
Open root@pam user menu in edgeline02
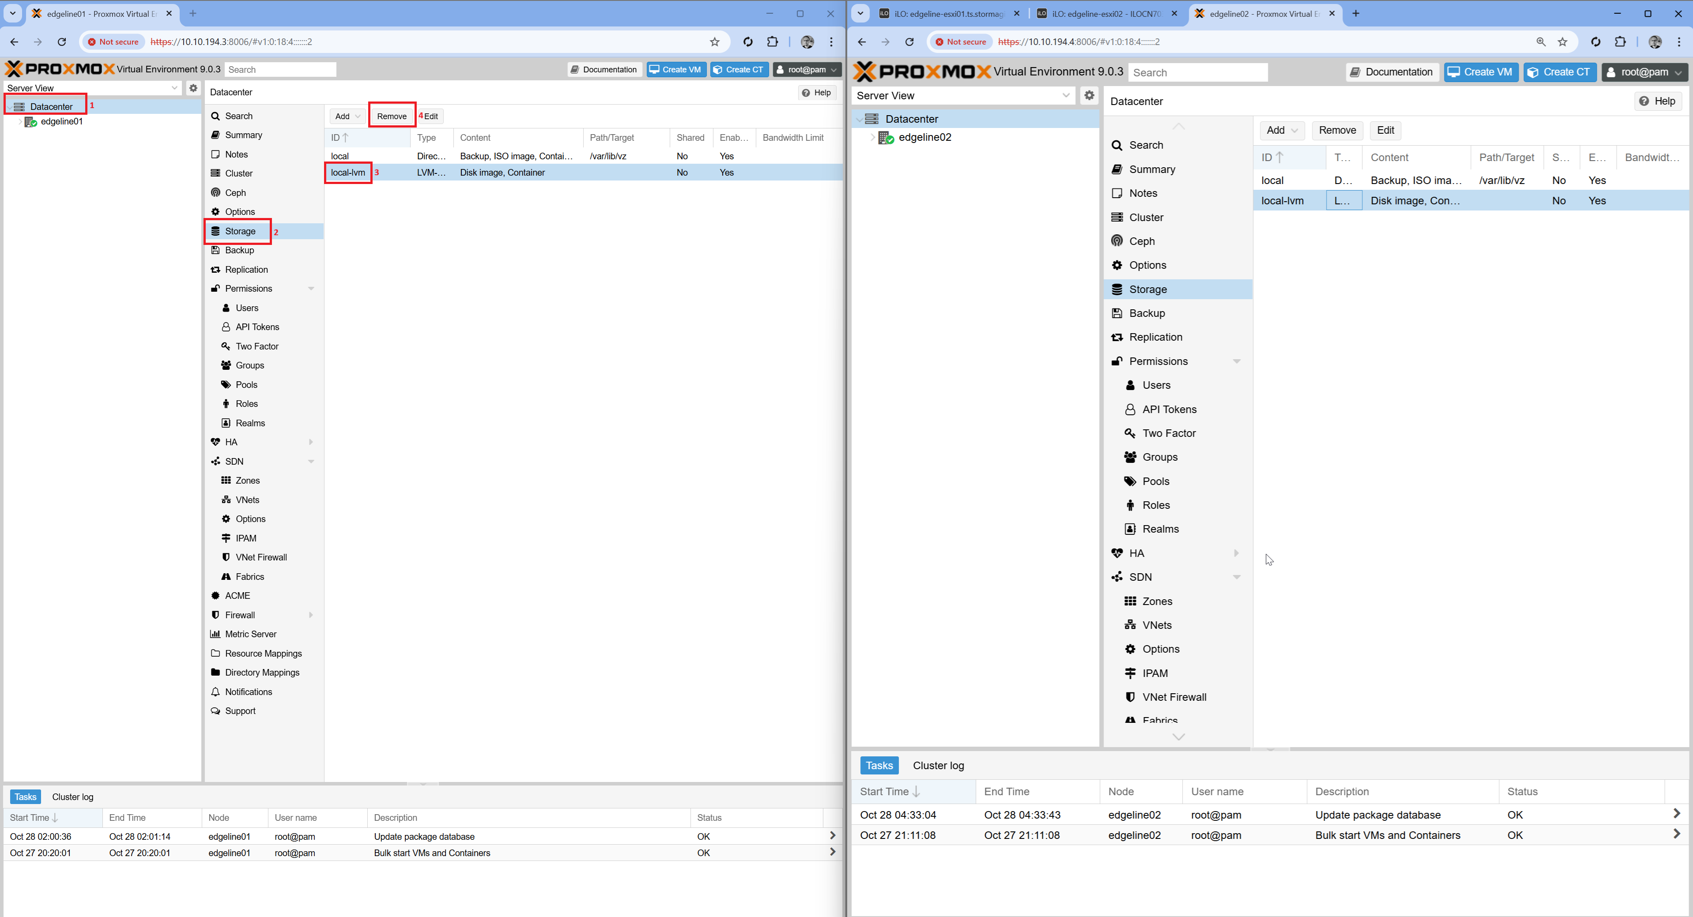coord(1645,71)
